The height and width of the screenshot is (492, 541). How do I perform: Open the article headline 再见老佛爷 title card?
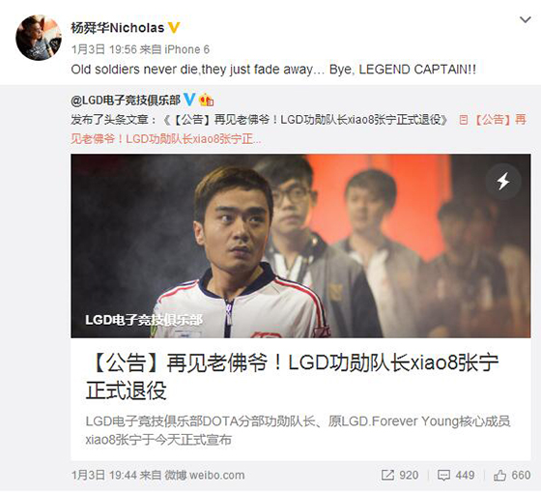click(x=292, y=377)
